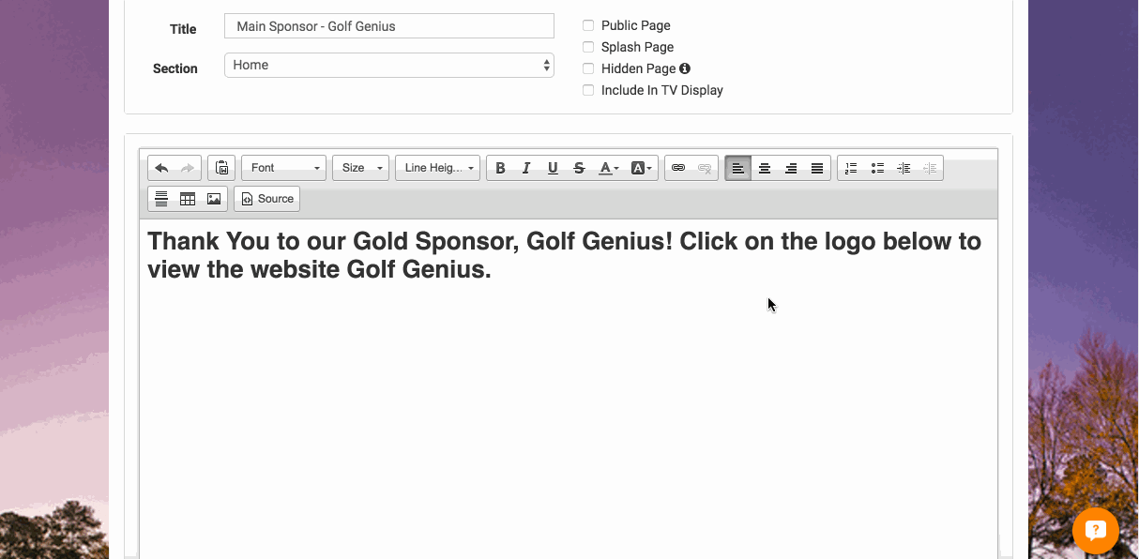Check the Splash Page option
This screenshot has height=559, width=1139.
click(588, 47)
